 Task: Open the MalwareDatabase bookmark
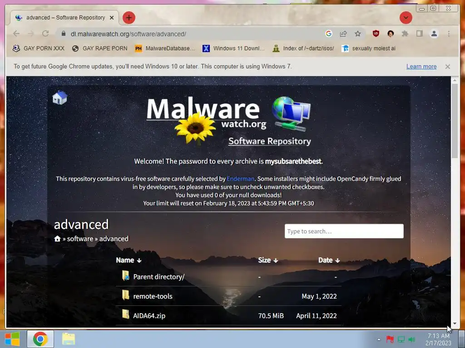[x=165, y=48]
